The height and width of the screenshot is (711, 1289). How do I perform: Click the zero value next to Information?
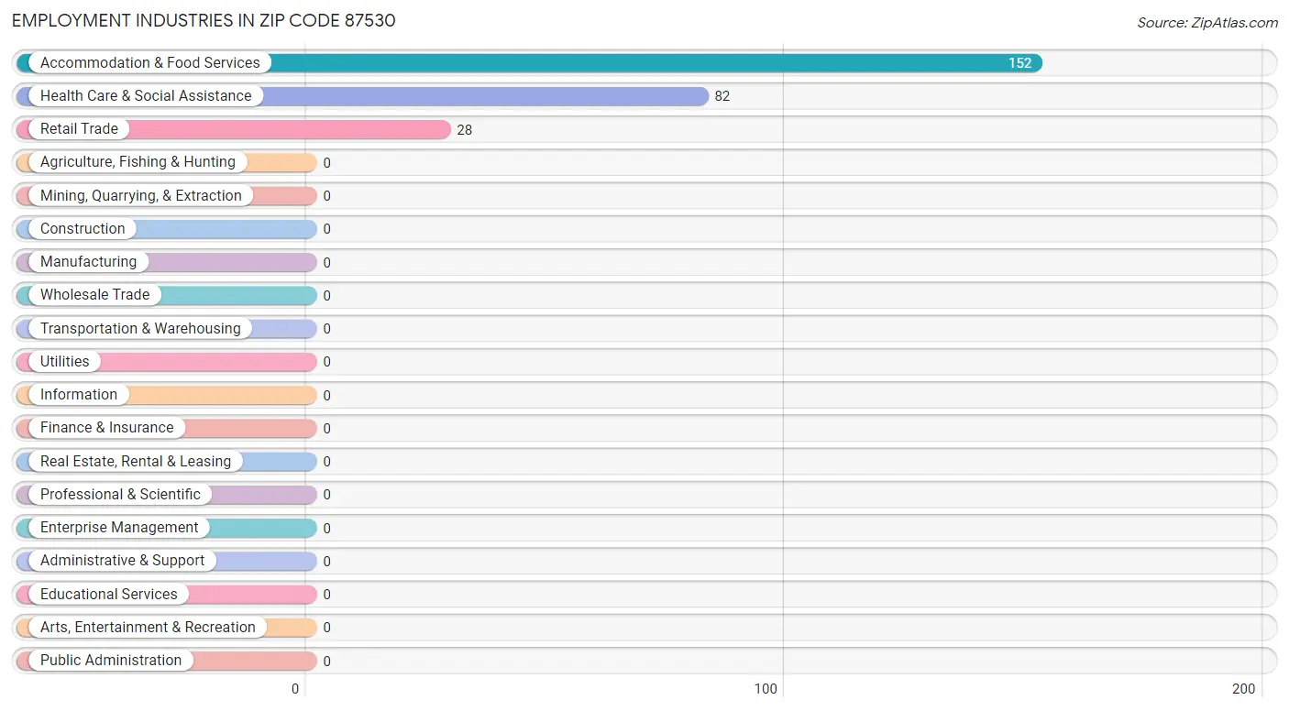click(326, 395)
